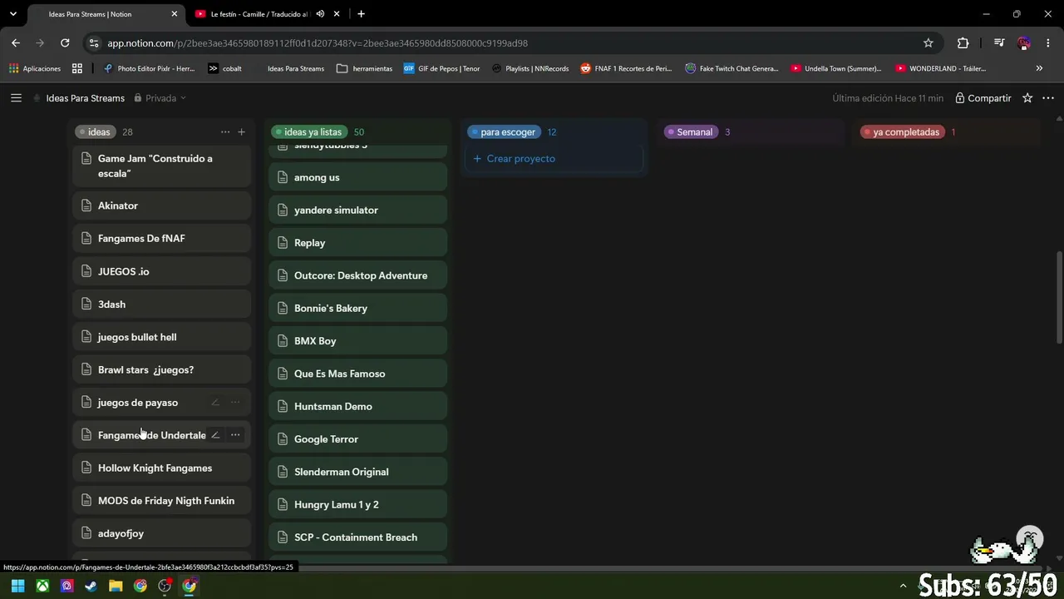This screenshot has height=599, width=1064.
Task: Launch Xbox app from taskbar
Action: 42,586
